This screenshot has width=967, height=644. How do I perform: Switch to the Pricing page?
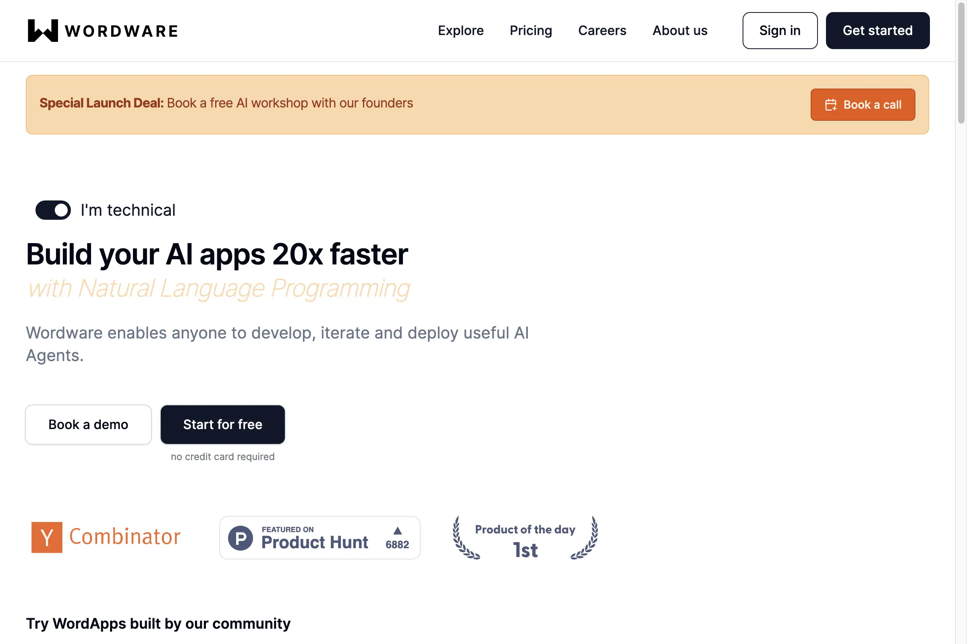pos(531,31)
